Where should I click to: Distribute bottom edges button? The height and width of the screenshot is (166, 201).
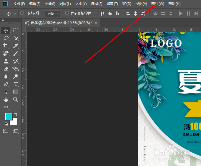click(x=171, y=14)
